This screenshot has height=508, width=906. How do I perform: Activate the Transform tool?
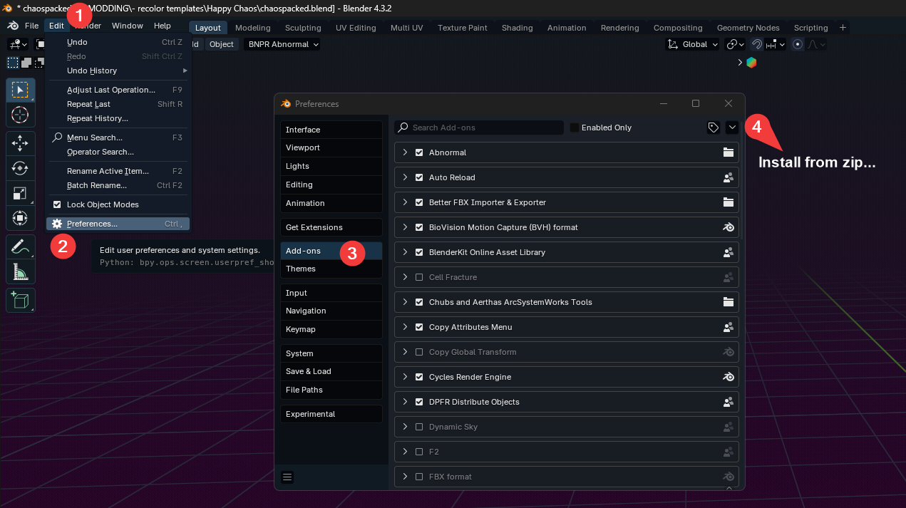pyautogui.click(x=20, y=217)
